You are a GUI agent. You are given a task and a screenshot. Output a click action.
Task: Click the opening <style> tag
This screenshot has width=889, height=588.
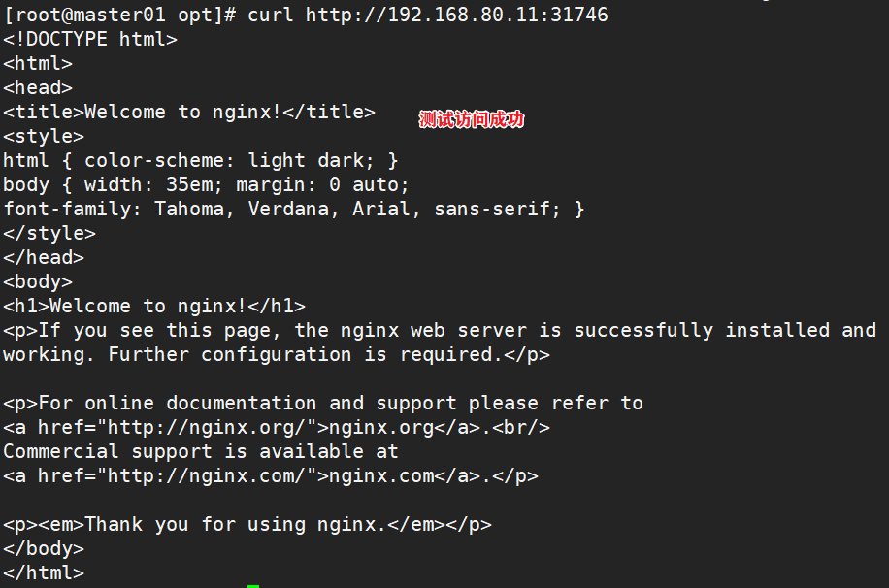(44, 136)
